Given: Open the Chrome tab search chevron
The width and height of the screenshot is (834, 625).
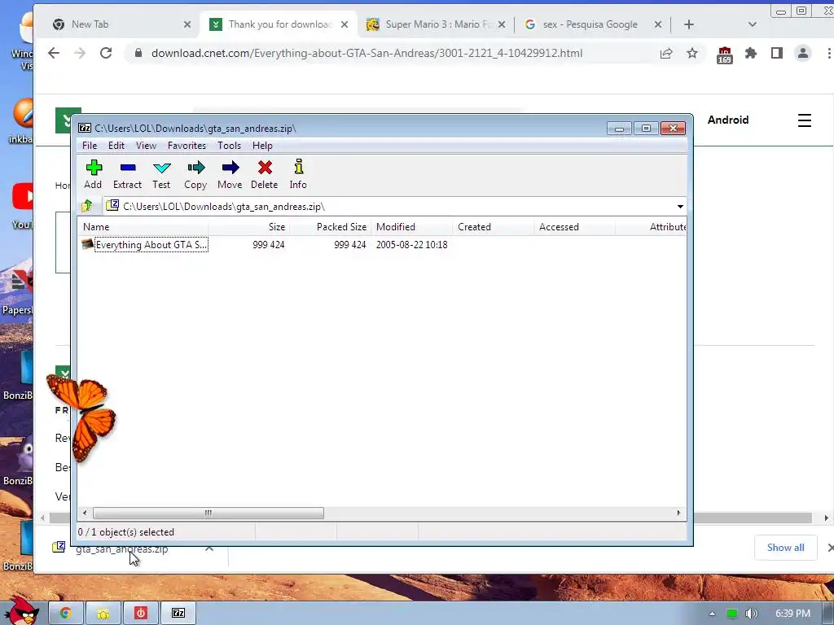Looking at the screenshot, I should [752, 24].
